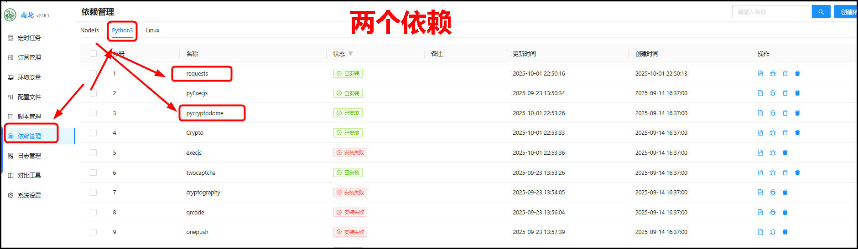Click the name search input field

pyautogui.click(x=771, y=12)
